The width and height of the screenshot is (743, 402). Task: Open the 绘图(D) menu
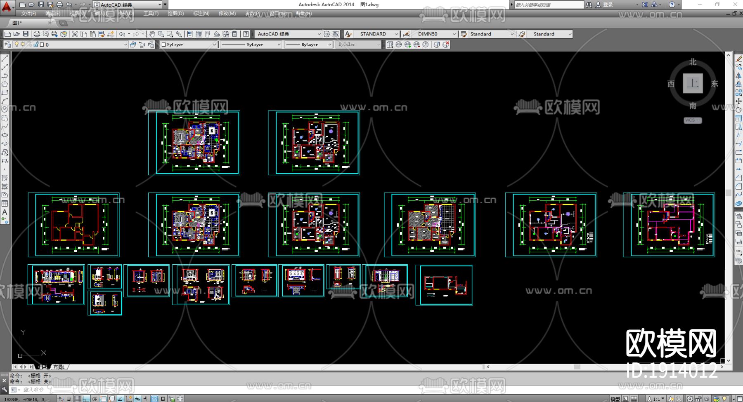coord(176,14)
